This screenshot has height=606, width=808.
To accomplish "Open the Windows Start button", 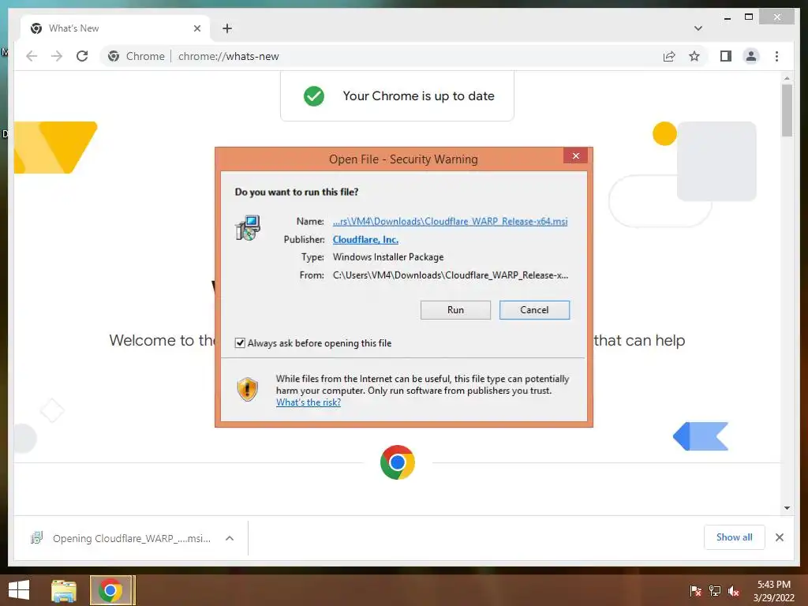I will click(x=19, y=590).
